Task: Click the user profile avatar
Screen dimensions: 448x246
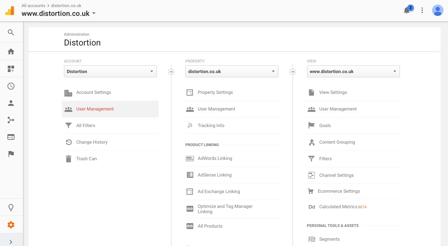Action: click(438, 11)
